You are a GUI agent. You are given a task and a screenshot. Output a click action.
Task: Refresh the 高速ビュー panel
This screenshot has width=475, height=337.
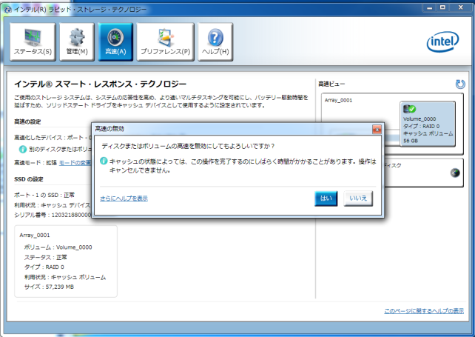tap(460, 84)
